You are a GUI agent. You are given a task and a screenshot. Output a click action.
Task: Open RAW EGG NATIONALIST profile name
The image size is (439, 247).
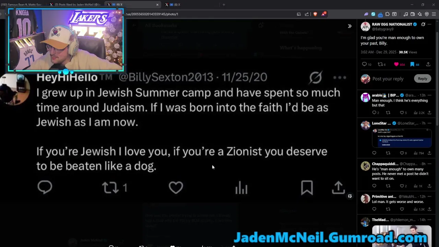coord(392,24)
